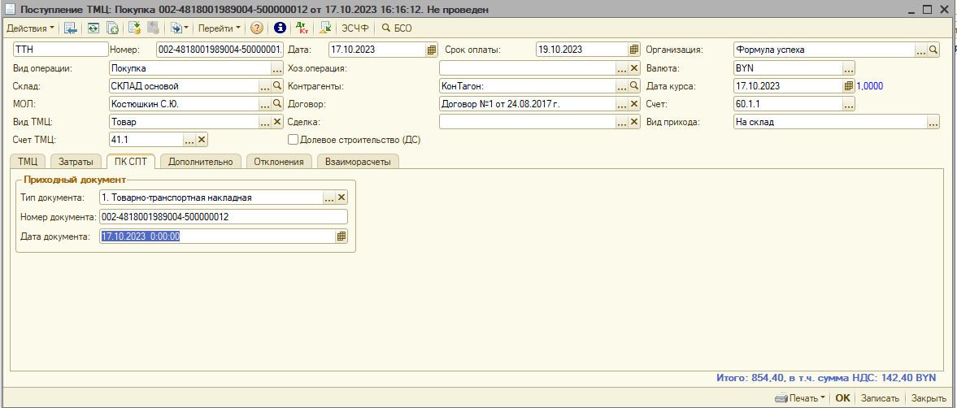
Task: Click the blue information icon in toolbar
Action: click(x=281, y=28)
